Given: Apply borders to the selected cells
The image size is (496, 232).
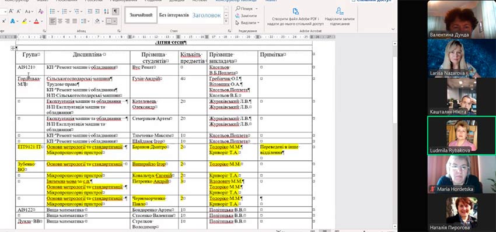Looking at the screenshot, I should [109, 21].
